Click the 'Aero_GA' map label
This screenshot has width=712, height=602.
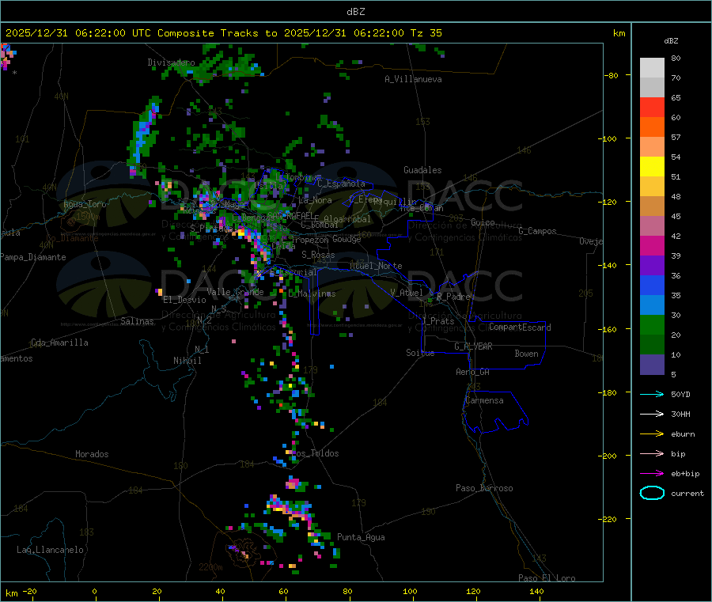[472, 372]
